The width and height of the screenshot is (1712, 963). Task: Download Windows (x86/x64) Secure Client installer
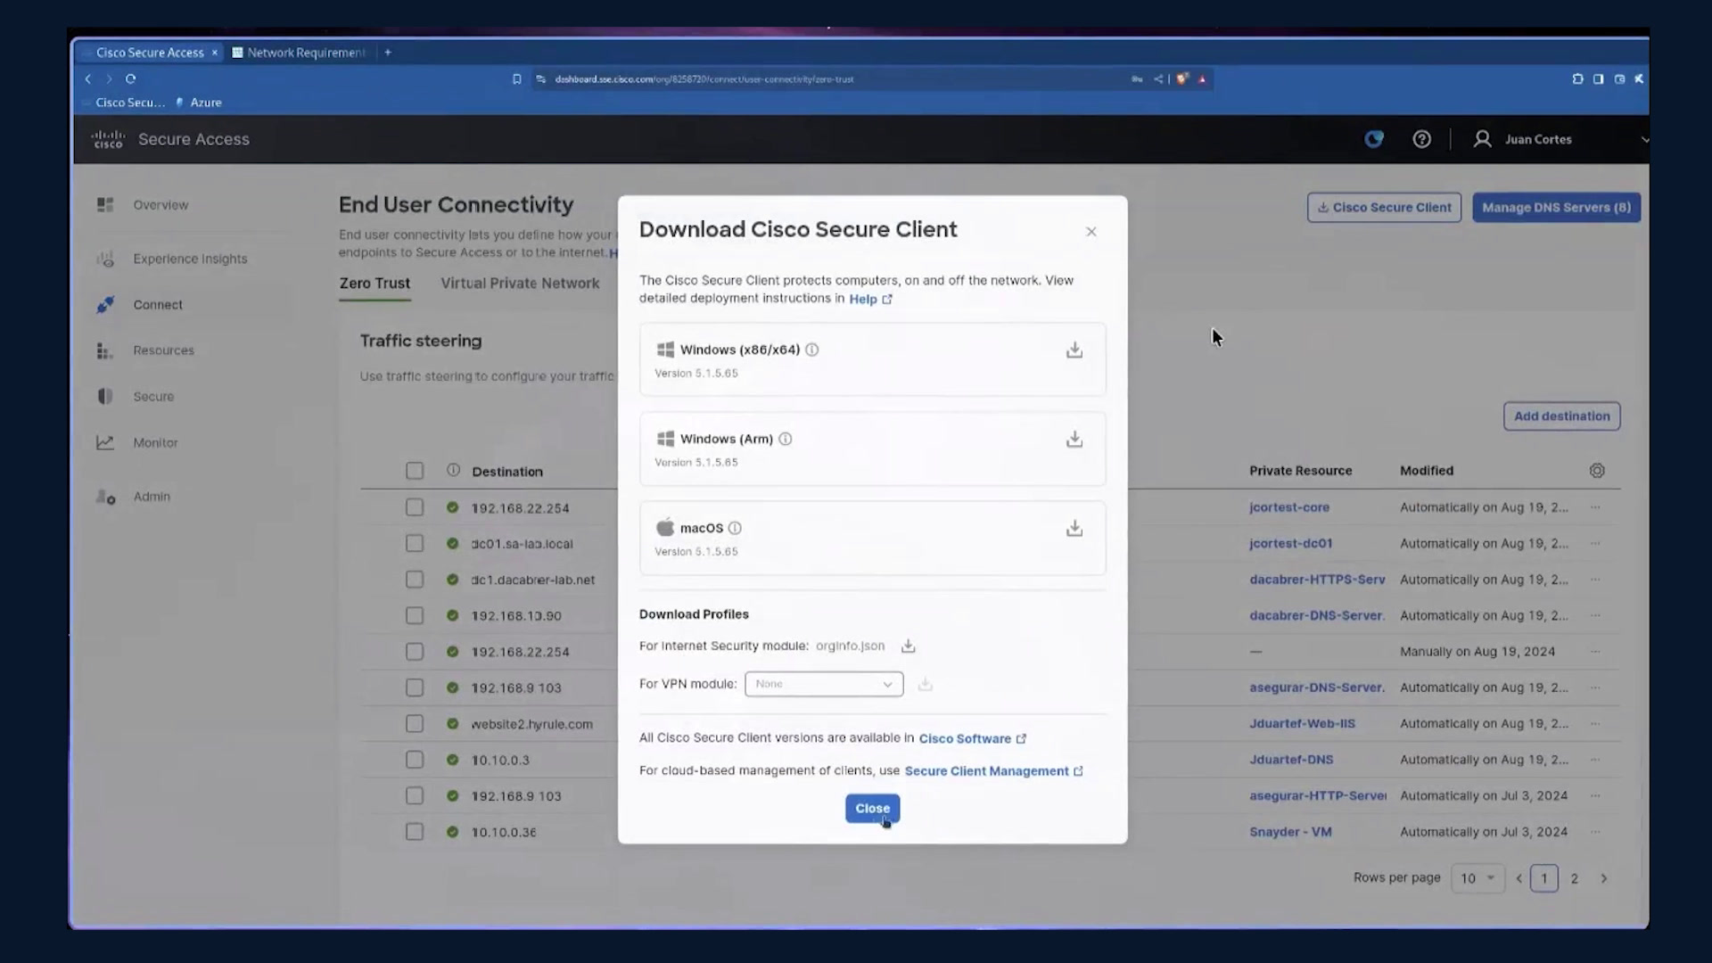click(x=1074, y=350)
